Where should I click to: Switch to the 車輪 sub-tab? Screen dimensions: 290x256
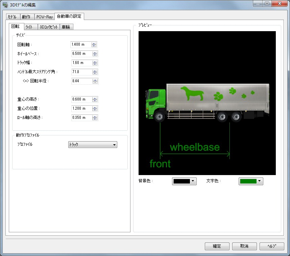[x=66, y=27]
